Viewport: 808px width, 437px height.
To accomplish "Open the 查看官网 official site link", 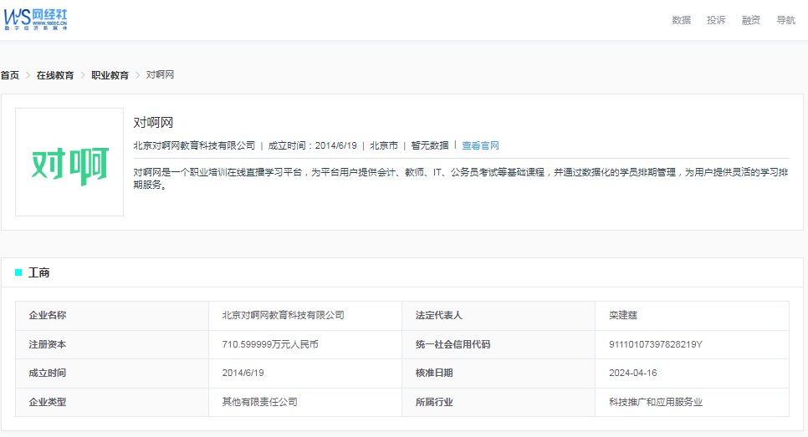I will click(x=480, y=145).
